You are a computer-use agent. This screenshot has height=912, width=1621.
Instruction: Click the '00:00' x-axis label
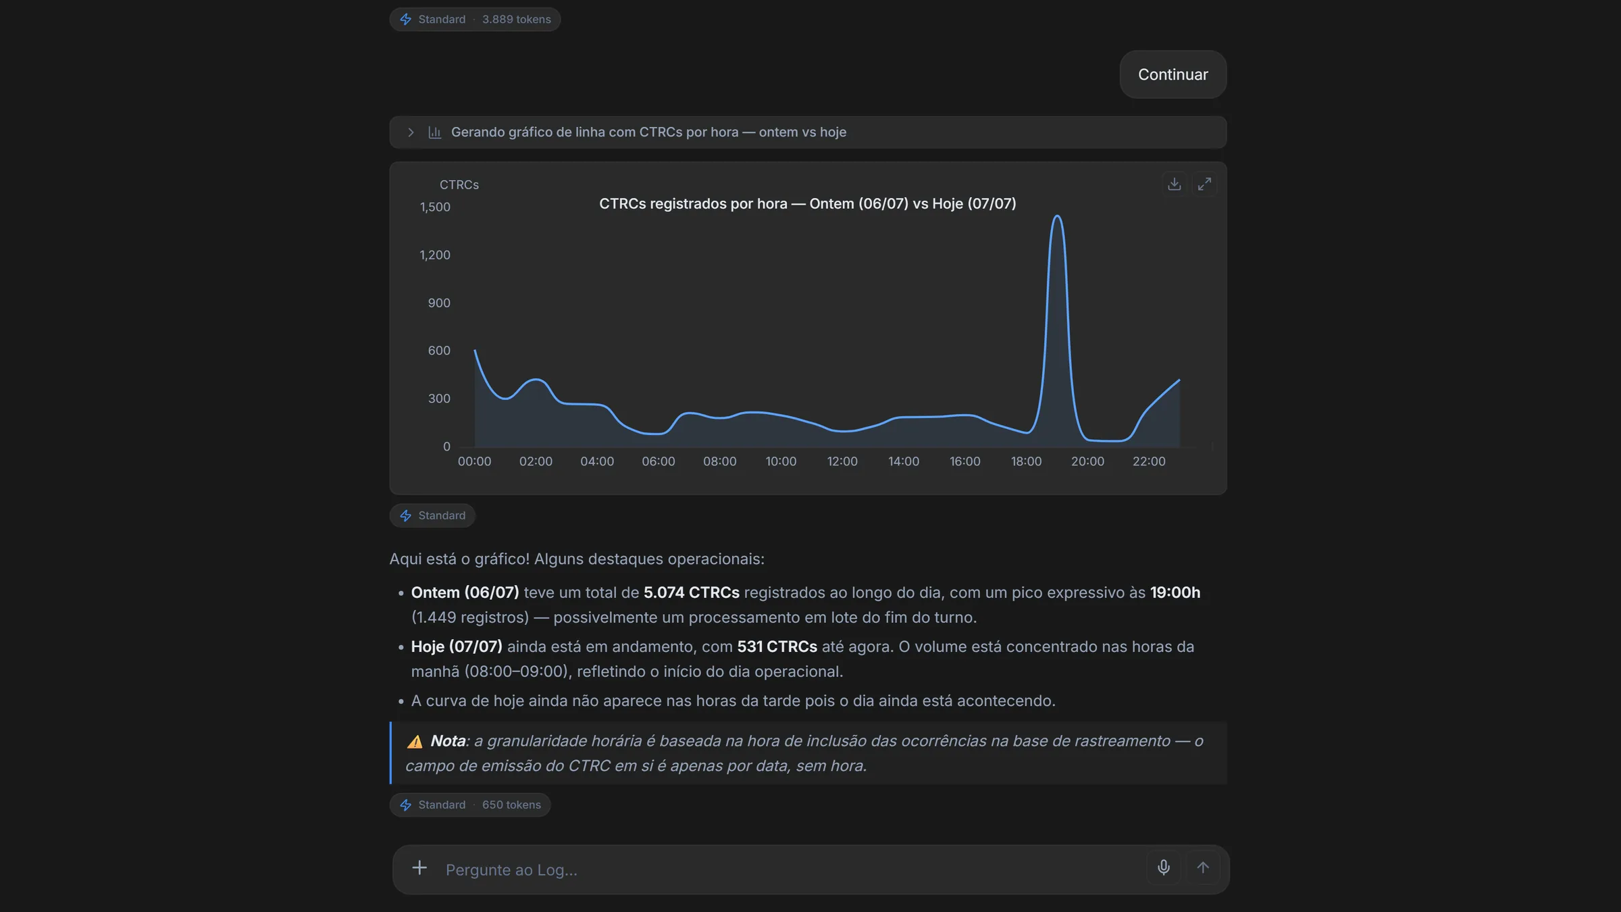(475, 461)
